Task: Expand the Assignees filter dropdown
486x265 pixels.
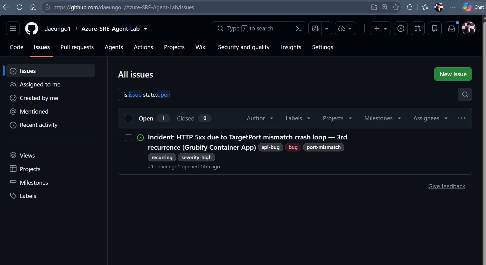Action: 430,118
